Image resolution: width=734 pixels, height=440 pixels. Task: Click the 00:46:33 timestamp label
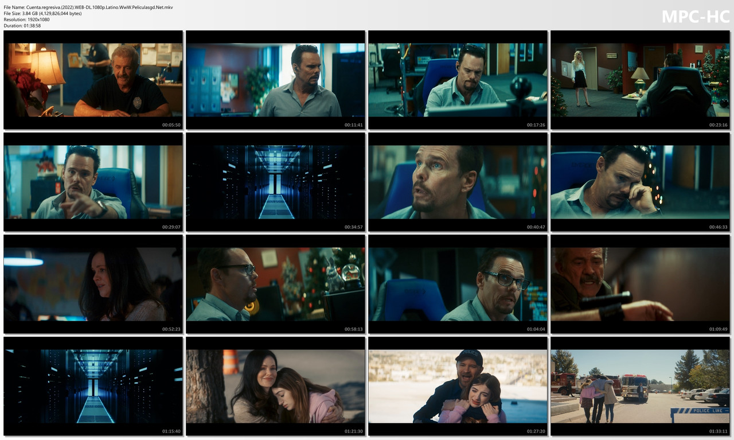[x=719, y=227]
